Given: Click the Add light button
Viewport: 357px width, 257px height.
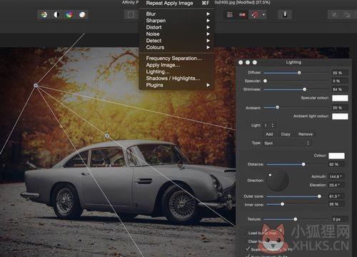Looking at the screenshot, I should pos(269,134).
